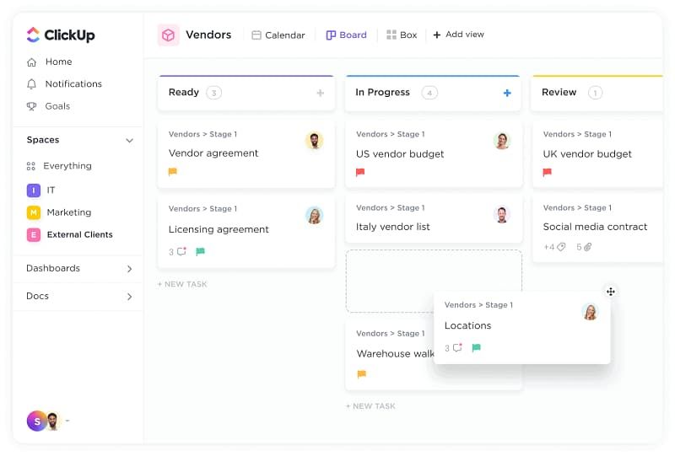Click the blue plus in In Progress column
This screenshot has width=675, height=456.
coord(507,94)
